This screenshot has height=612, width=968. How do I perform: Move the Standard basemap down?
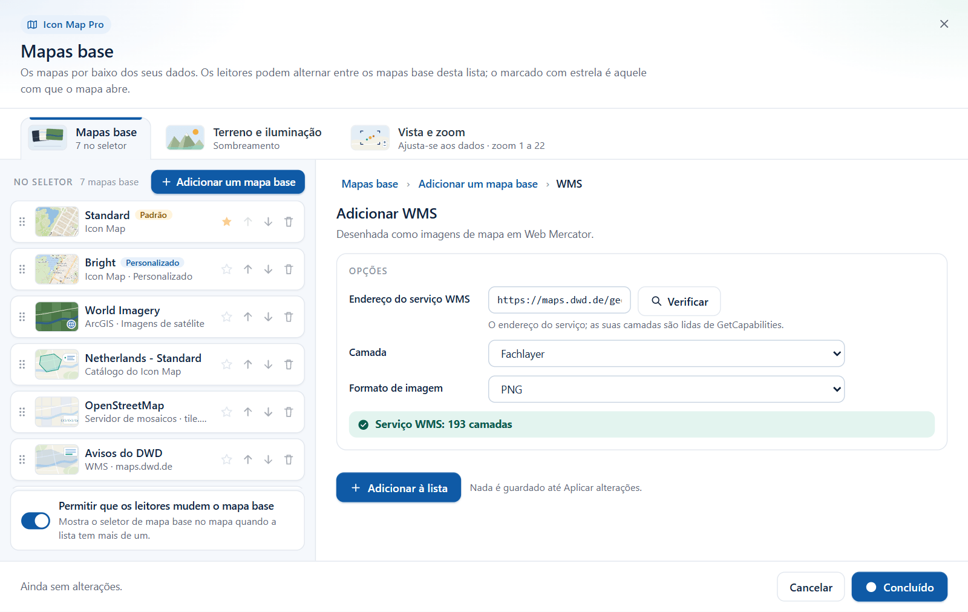tap(268, 222)
